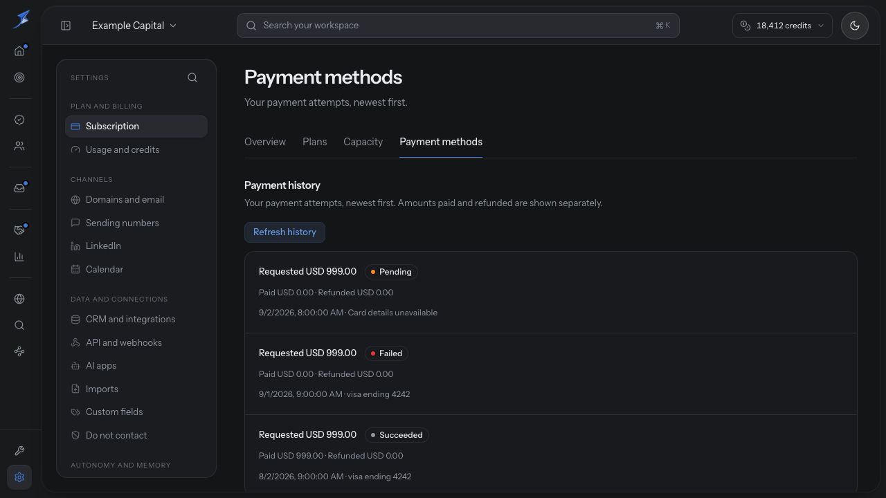The image size is (886, 498).
Task: Open AI apps settings
Action: click(136, 366)
